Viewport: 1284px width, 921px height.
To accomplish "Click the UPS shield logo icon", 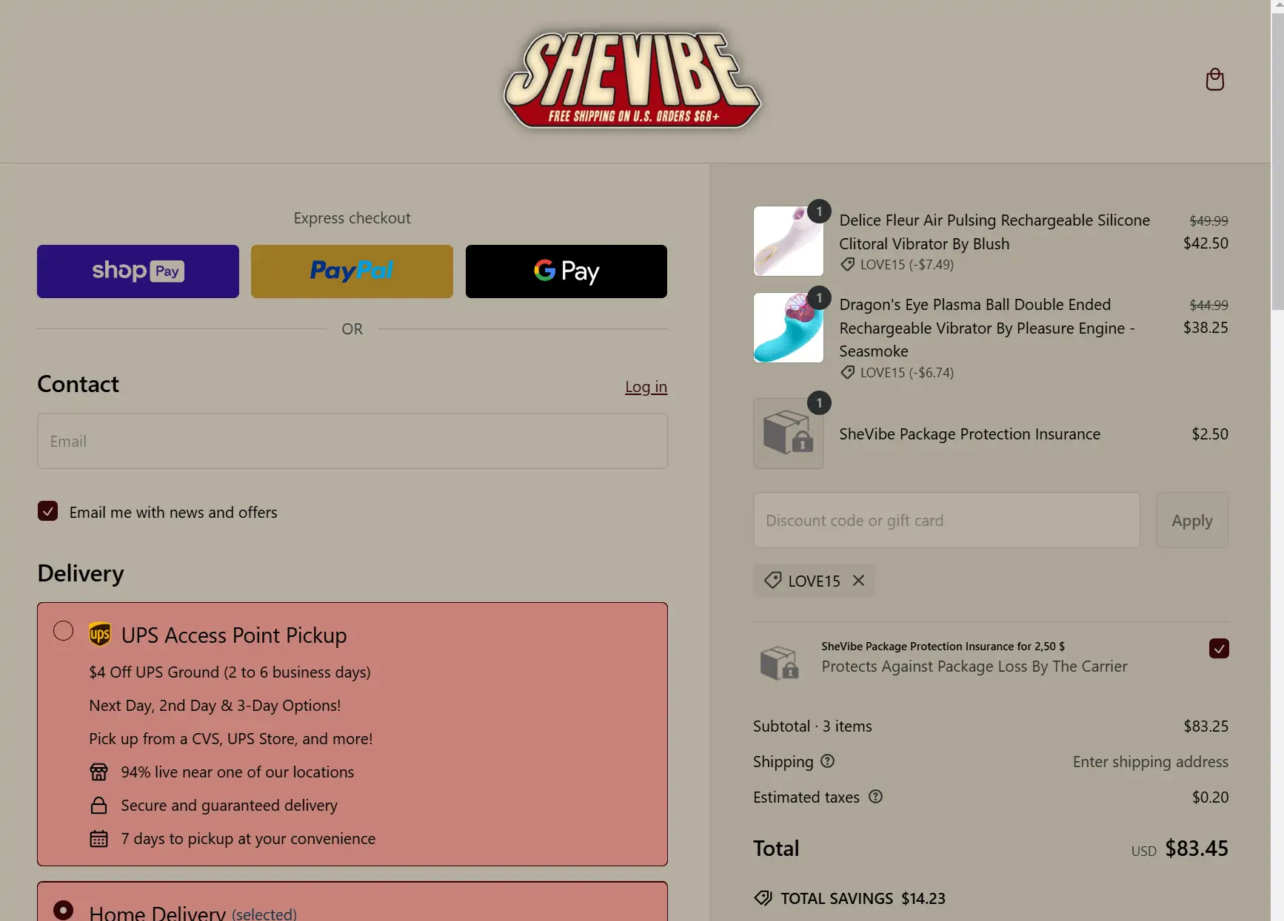I will (100, 635).
